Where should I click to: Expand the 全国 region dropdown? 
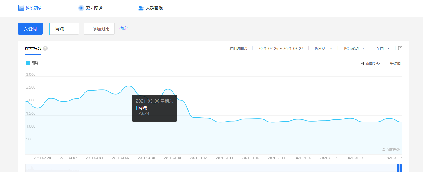(383, 48)
